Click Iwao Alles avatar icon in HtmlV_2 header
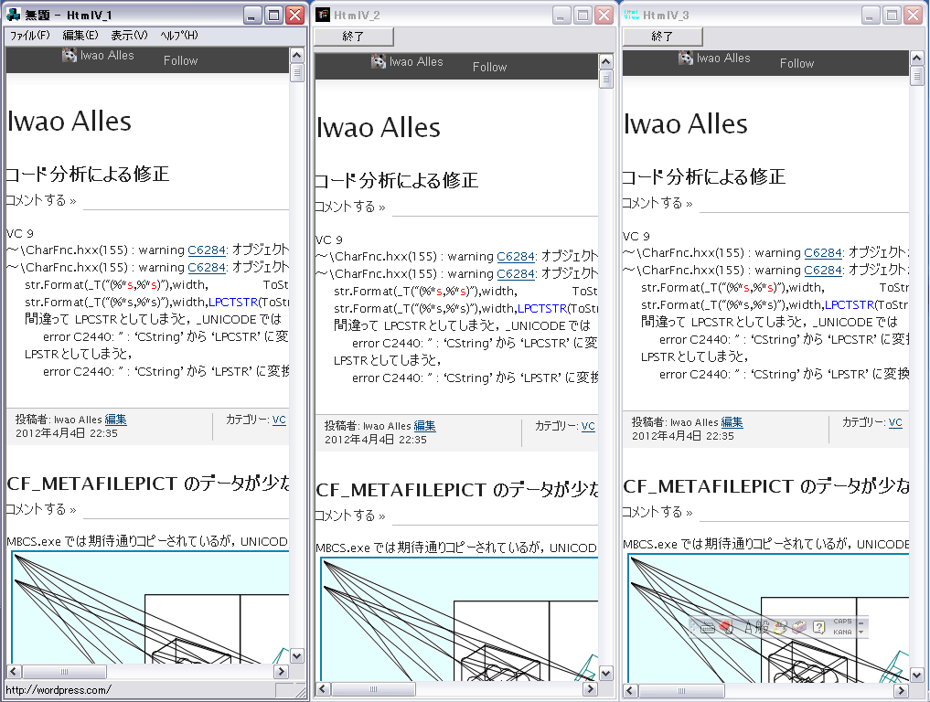 pyautogui.click(x=379, y=61)
